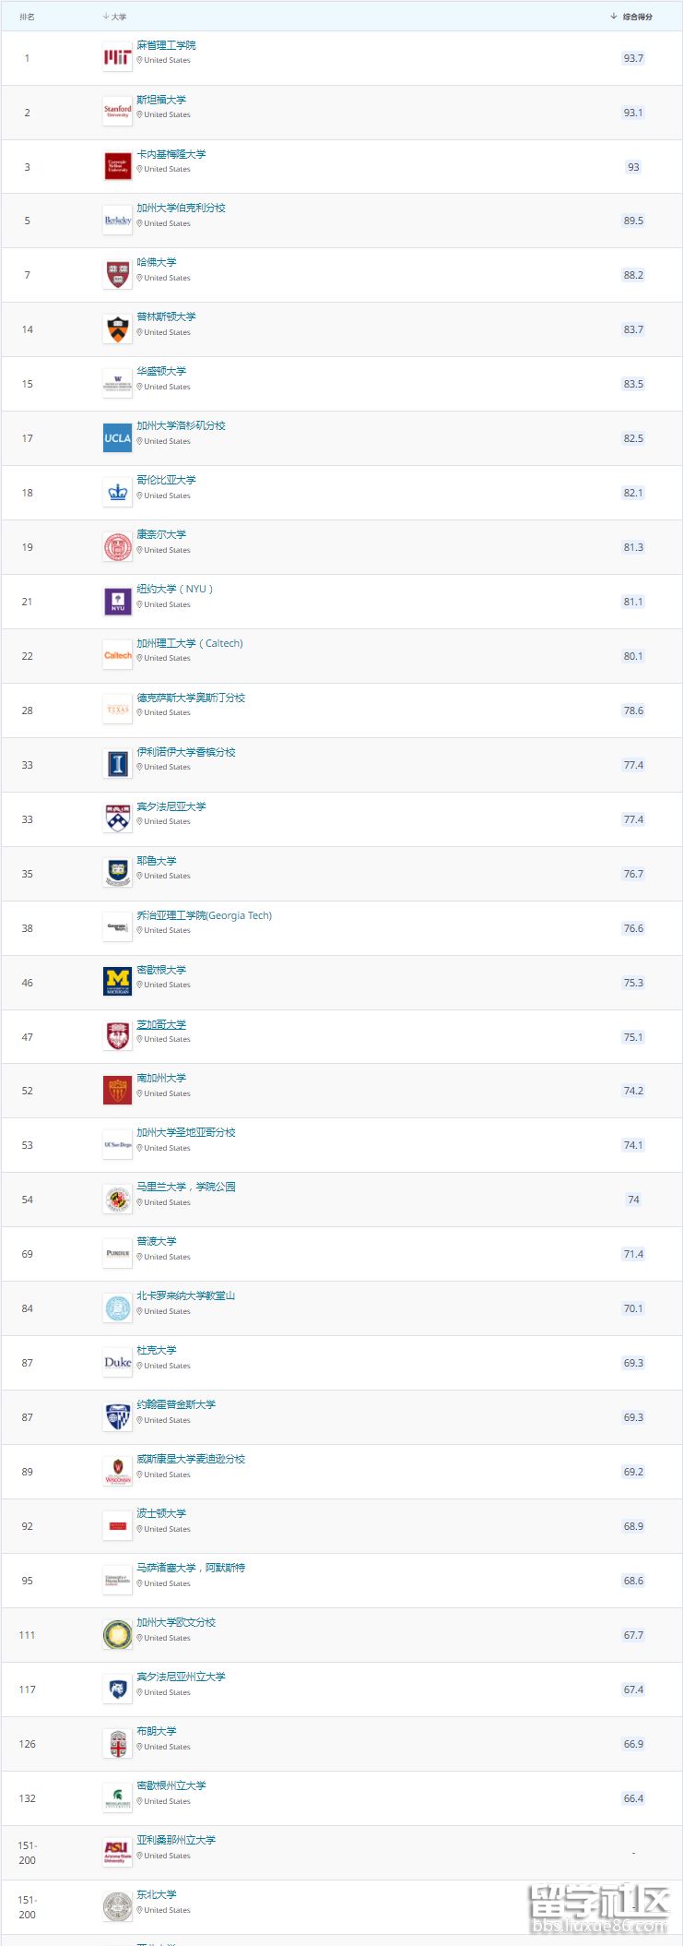Click the Caltech orange logo
The image size is (683, 1946).
(x=117, y=656)
